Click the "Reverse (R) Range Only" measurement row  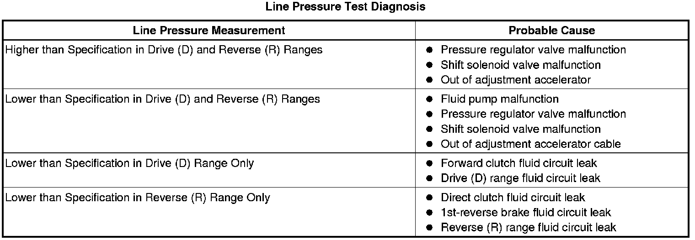point(138,198)
